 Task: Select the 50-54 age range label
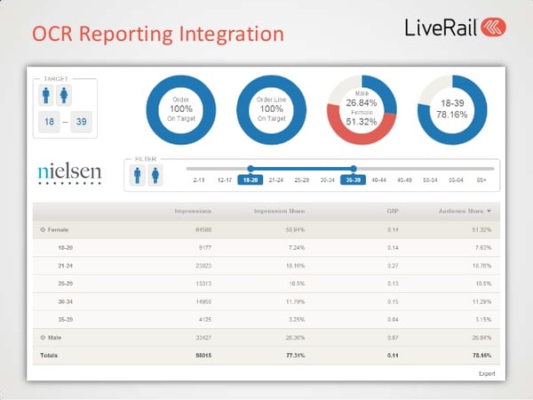(x=430, y=180)
